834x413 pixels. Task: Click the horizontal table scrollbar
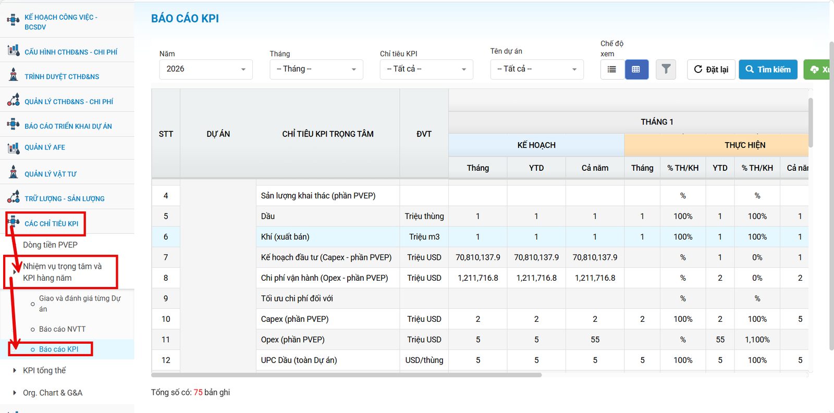(x=346, y=374)
